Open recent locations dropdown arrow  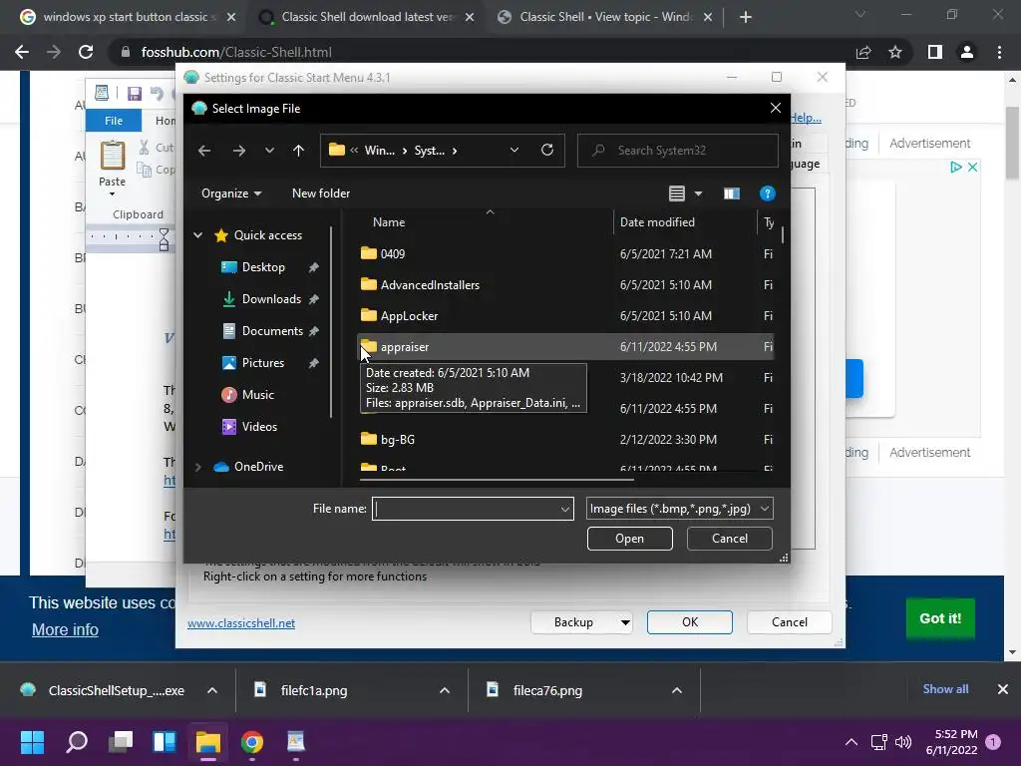[269, 151]
